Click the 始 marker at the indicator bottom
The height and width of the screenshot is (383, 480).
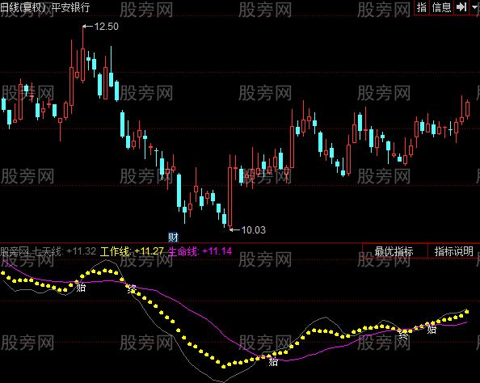click(273, 361)
